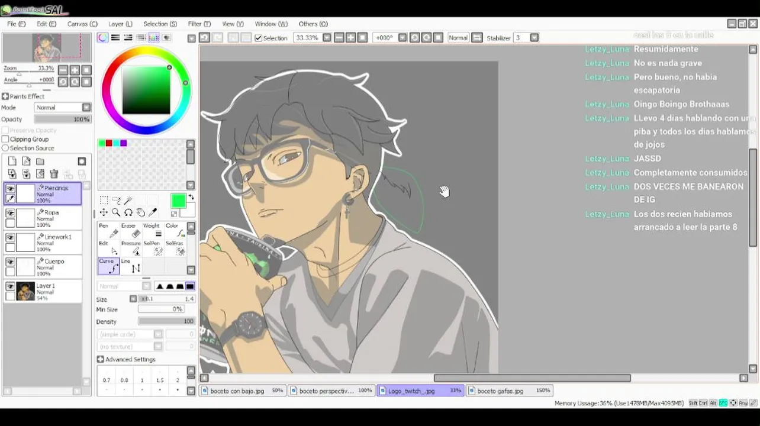Viewport: 760px width, 426px height.
Task: Hide the Piercings layer
Action: pos(10,189)
